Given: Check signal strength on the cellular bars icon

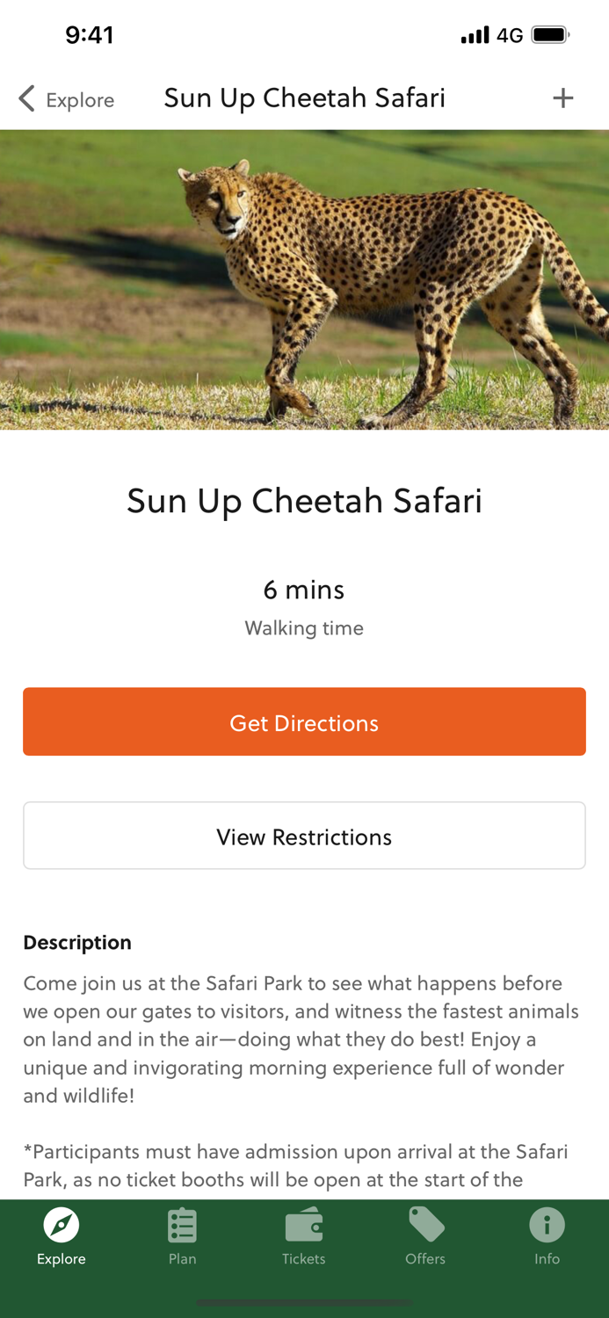Looking at the screenshot, I should coord(475,35).
